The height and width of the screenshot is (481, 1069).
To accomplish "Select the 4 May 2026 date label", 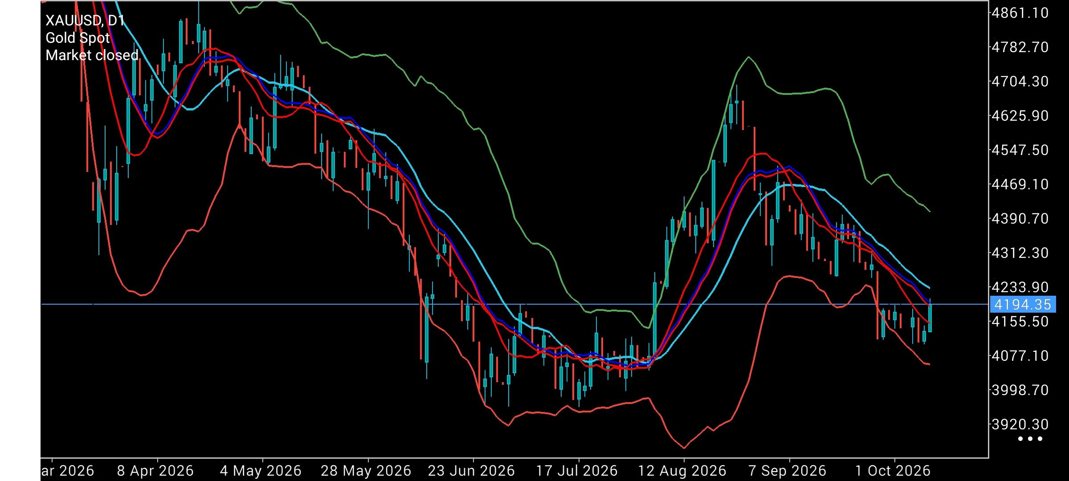I will 261,471.
